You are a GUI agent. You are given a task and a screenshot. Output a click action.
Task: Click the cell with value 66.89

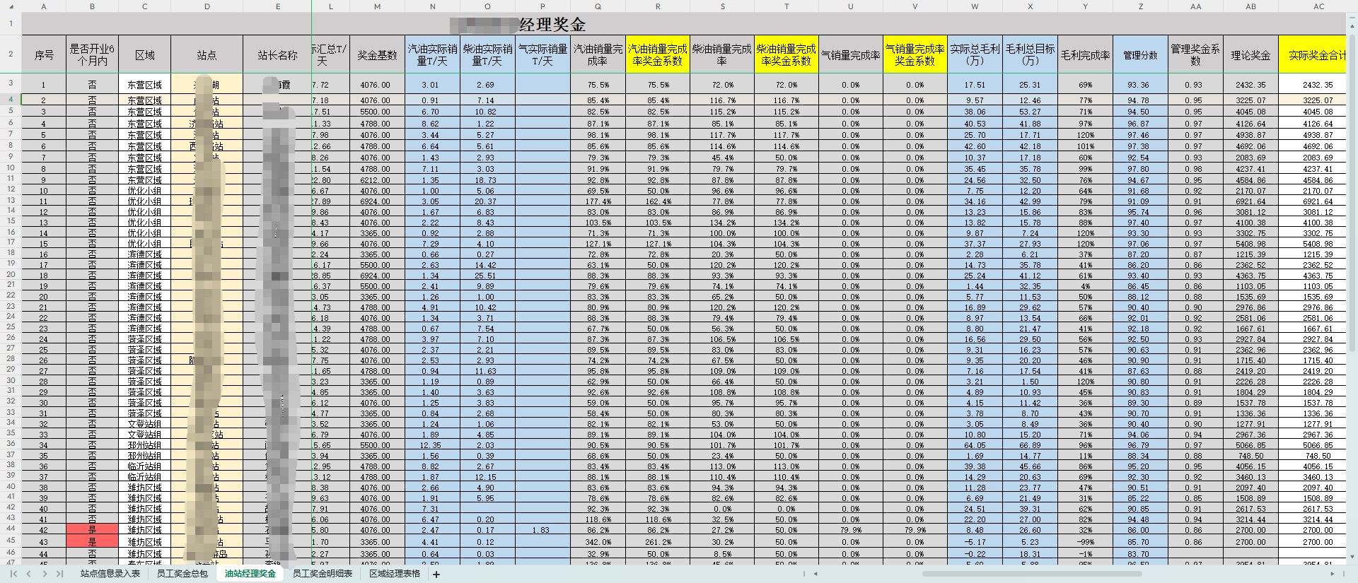coord(1030,444)
